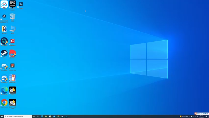Image resolution: width=209 pixels, height=118 pixels.
Task: Launch Microsoft Edge from the taskbar
Action: pos(42,116)
